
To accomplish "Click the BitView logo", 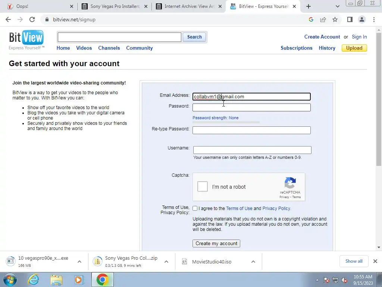I will [x=26, y=40].
